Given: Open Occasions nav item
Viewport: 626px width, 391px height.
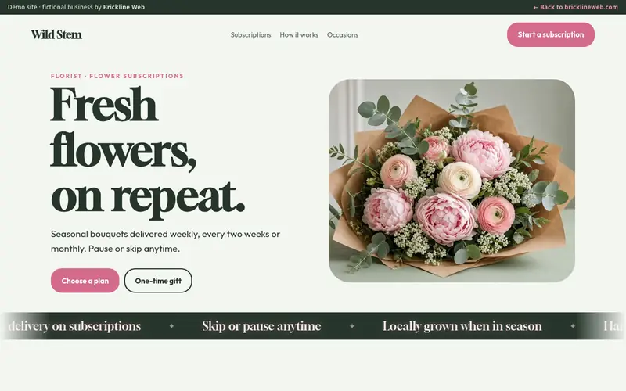Looking at the screenshot, I should pyautogui.click(x=343, y=34).
